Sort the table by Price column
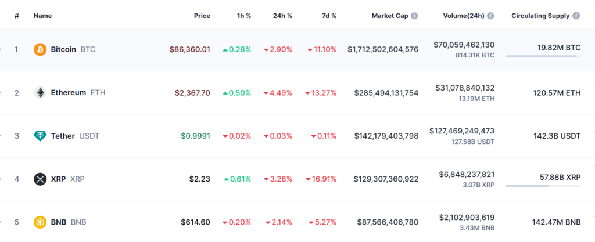 202,16
